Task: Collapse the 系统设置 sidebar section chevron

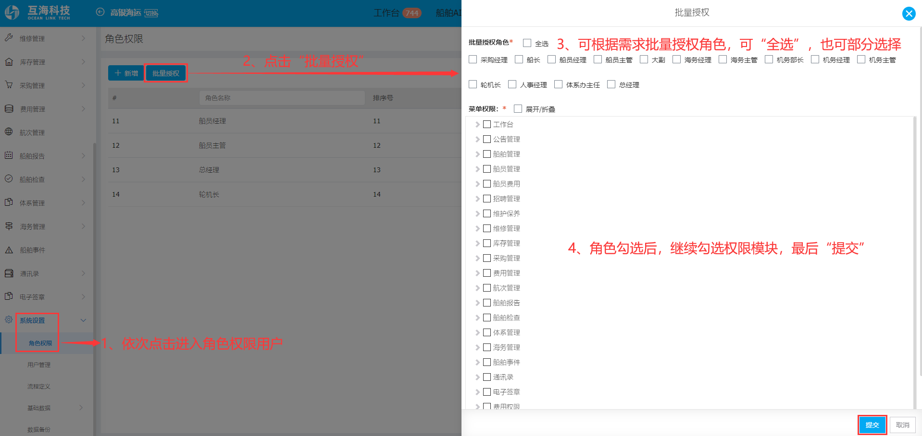Action: (x=83, y=320)
